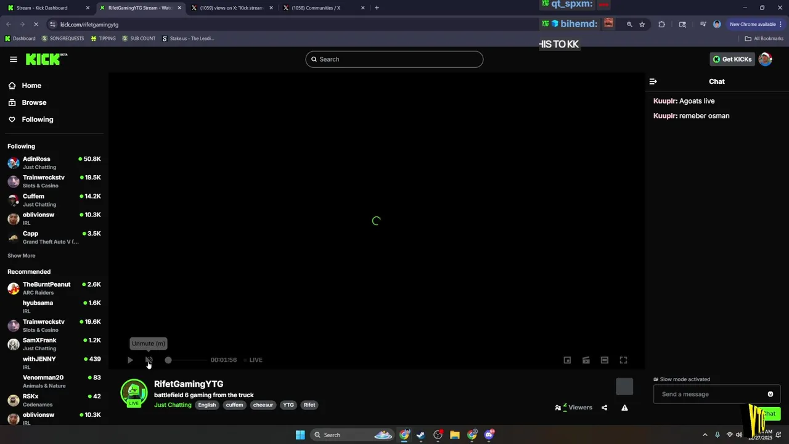
Task: Select the English tag
Action: 207,405
